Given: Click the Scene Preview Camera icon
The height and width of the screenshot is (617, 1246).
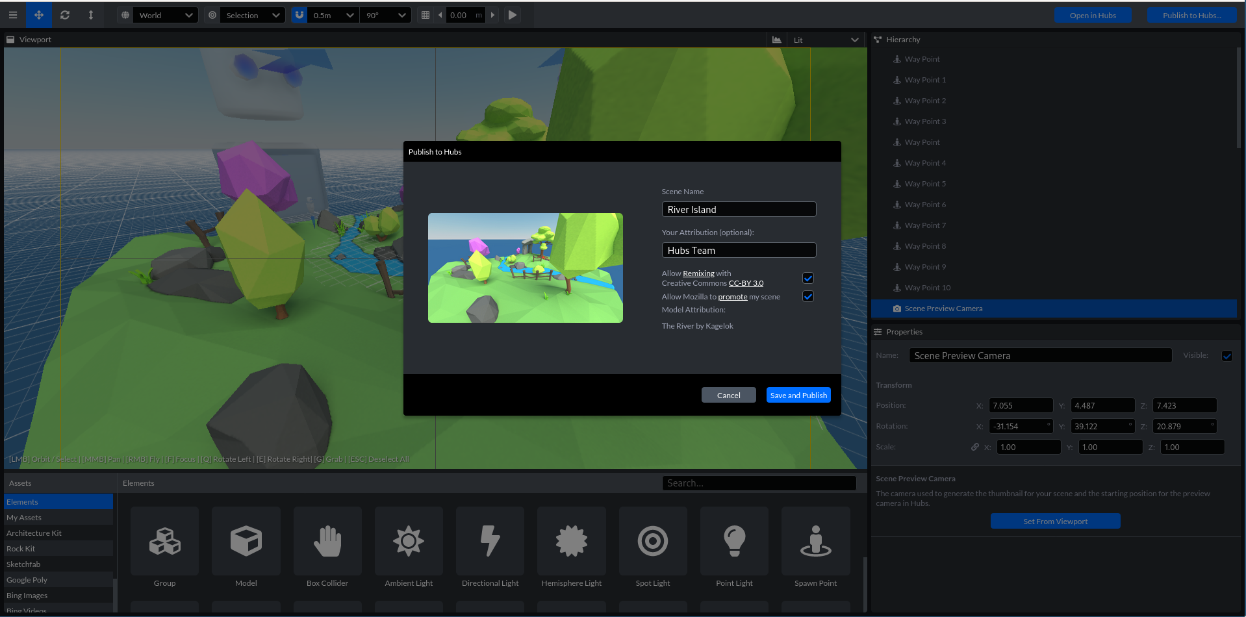Looking at the screenshot, I should [x=897, y=308].
